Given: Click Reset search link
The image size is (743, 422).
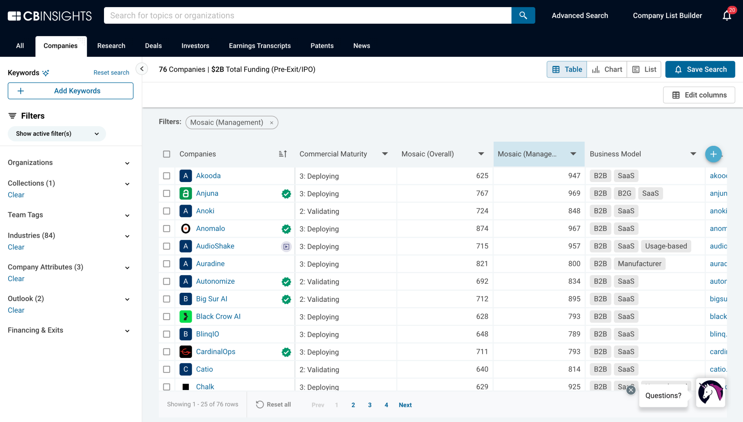Looking at the screenshot, I should 111,73.
